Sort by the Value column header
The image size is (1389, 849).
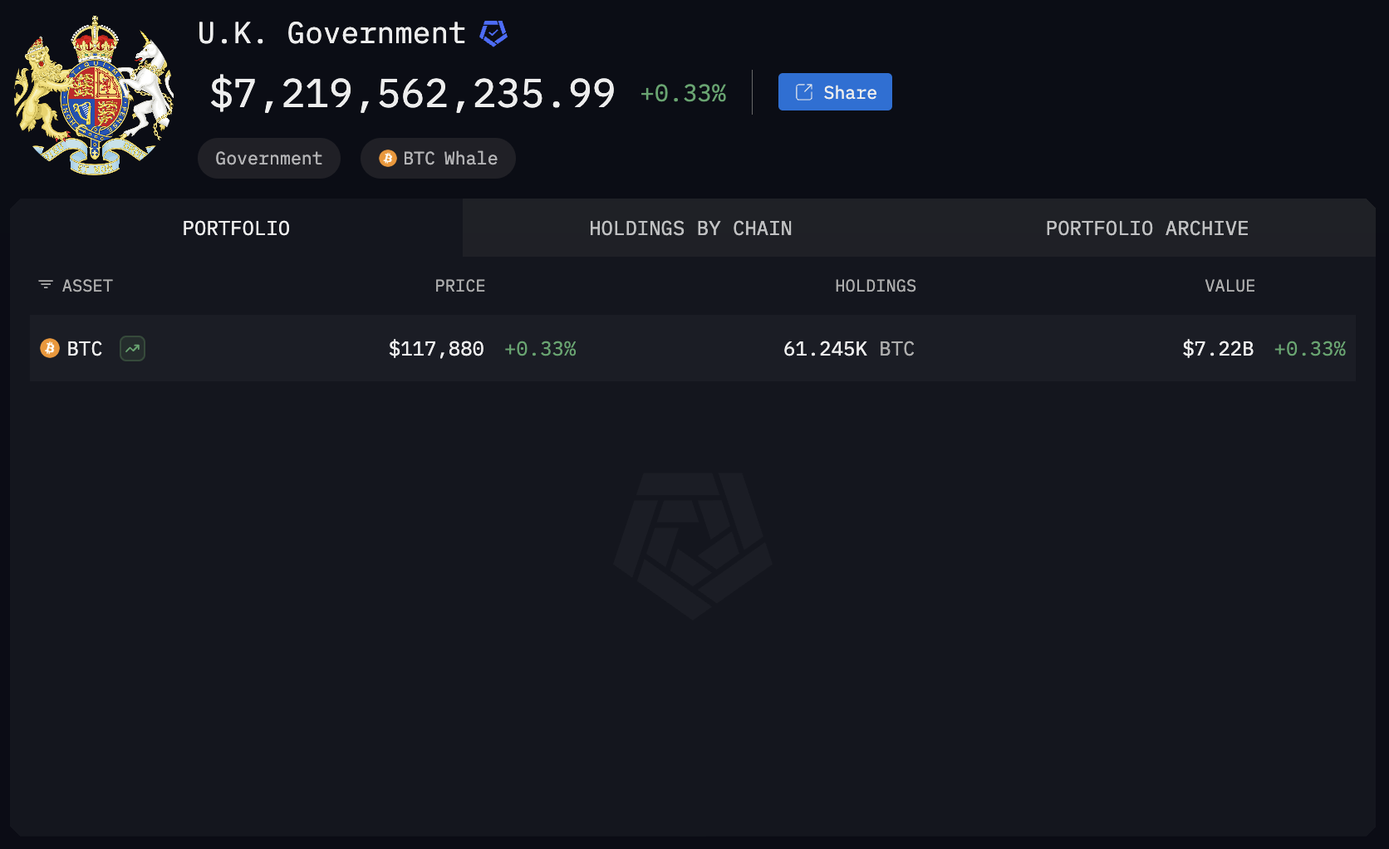(x=1229, y=286)
